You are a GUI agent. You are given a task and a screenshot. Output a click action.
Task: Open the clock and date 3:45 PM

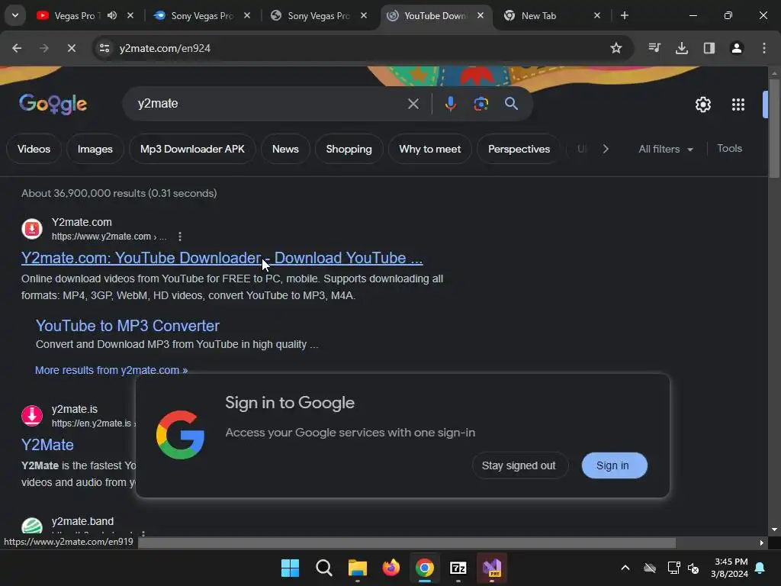coord(730,568)
